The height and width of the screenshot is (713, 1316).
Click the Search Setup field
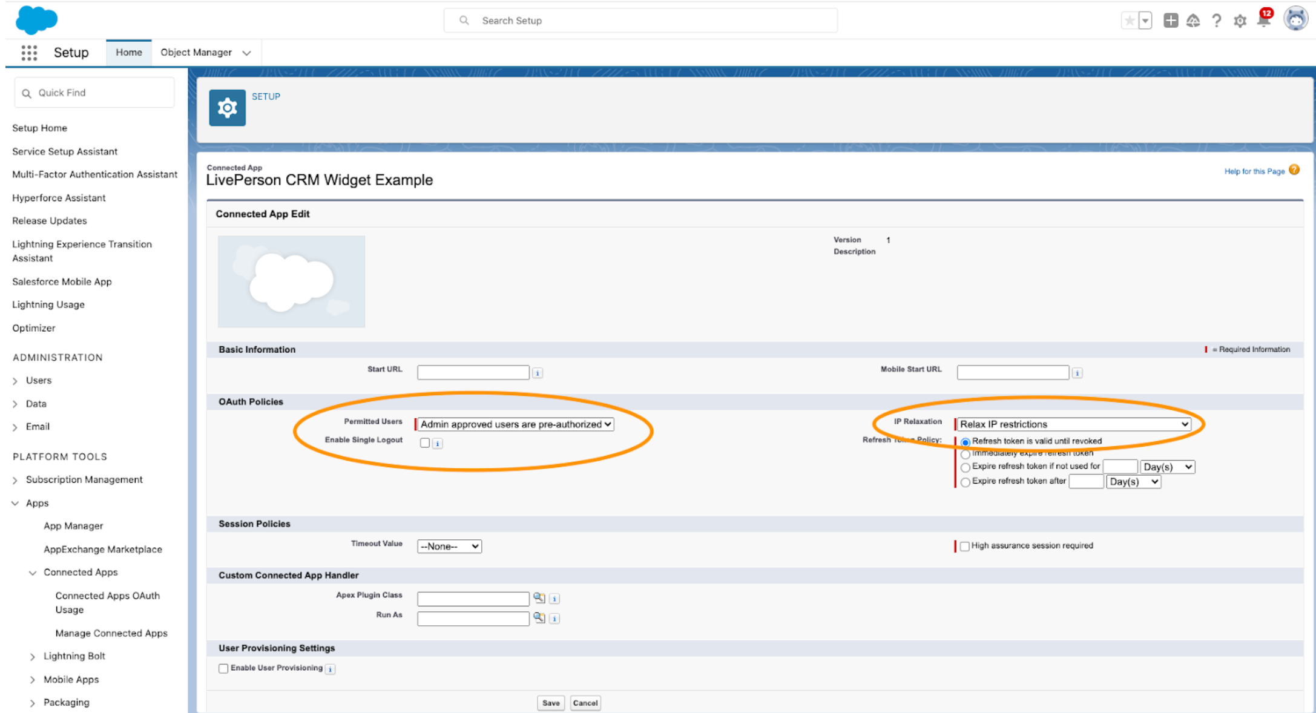640,21
